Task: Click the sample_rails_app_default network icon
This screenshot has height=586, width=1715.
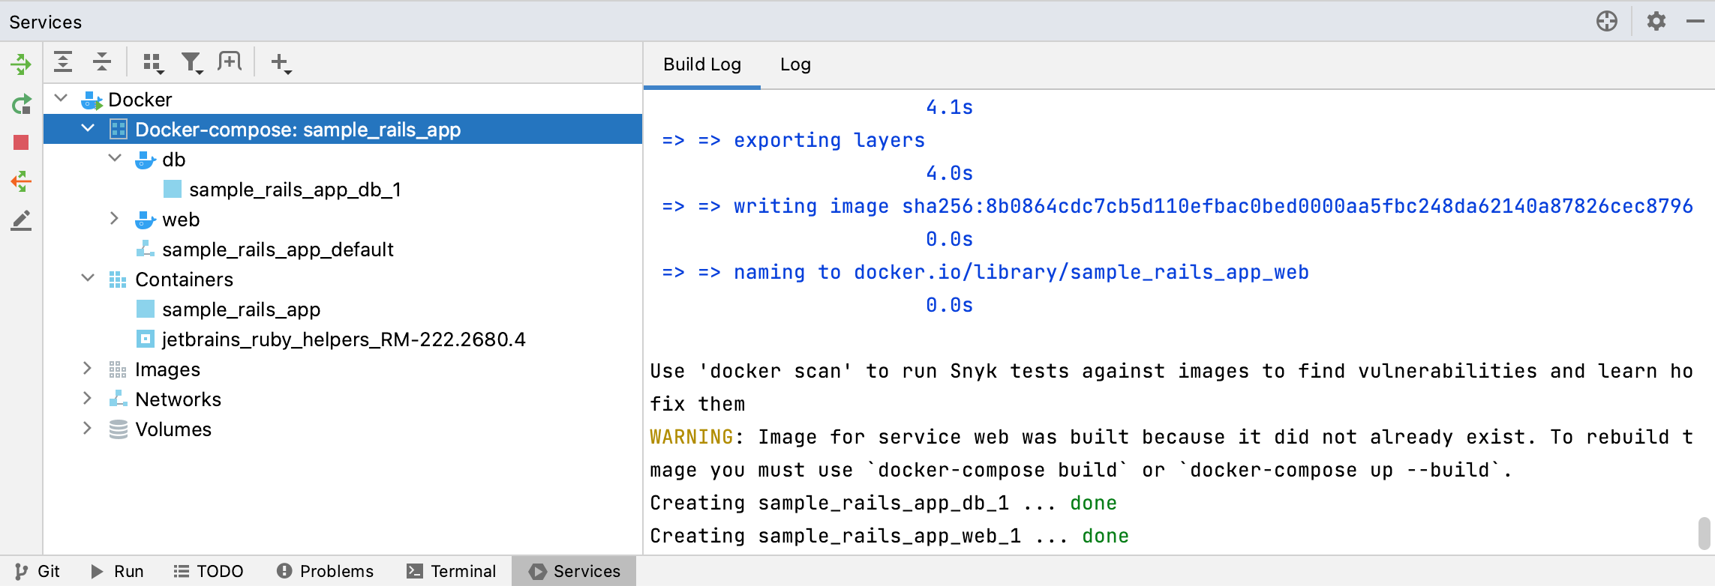Action: click(x=146, y=249)
